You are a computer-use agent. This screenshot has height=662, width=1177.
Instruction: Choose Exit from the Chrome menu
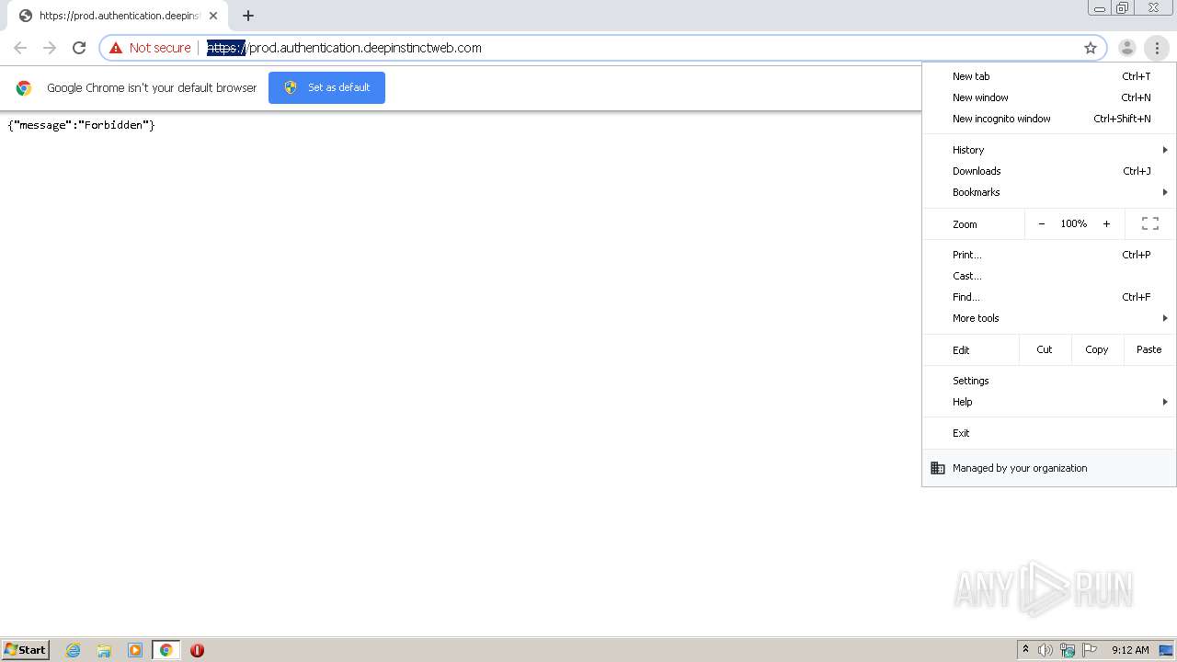click(1049, 433)
